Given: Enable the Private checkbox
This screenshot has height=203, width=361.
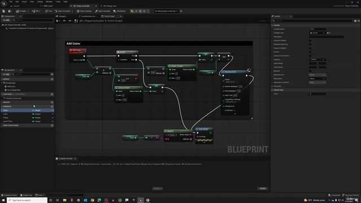Looking at the screenshot, I should [x=310, y=52].
